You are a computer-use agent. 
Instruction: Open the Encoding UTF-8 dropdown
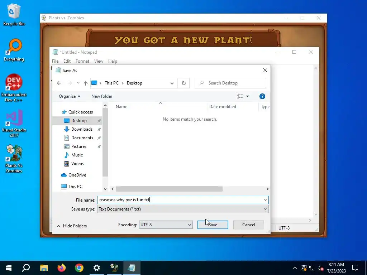pyautogui.click(x=166, y=225)
